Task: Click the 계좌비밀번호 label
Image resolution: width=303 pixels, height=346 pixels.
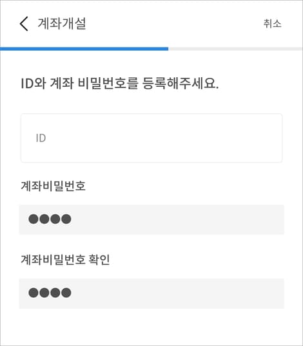Action: click(x=53, y=186)
